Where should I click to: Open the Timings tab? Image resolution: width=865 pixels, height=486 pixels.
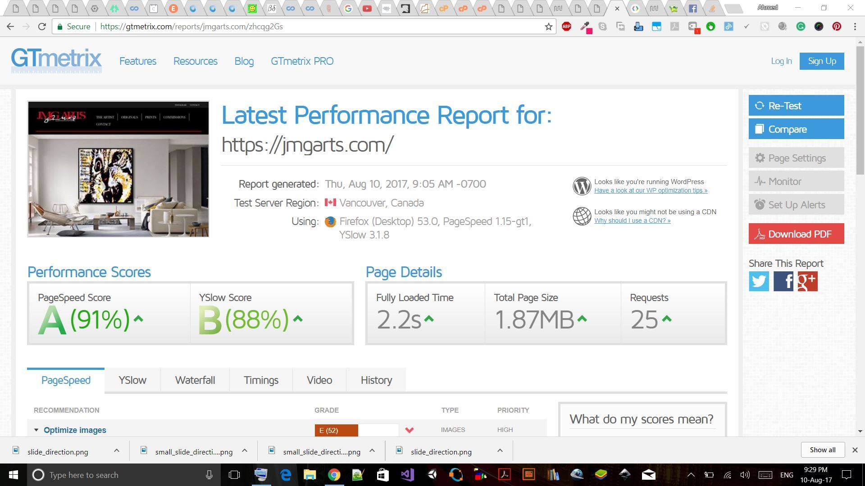261,380
